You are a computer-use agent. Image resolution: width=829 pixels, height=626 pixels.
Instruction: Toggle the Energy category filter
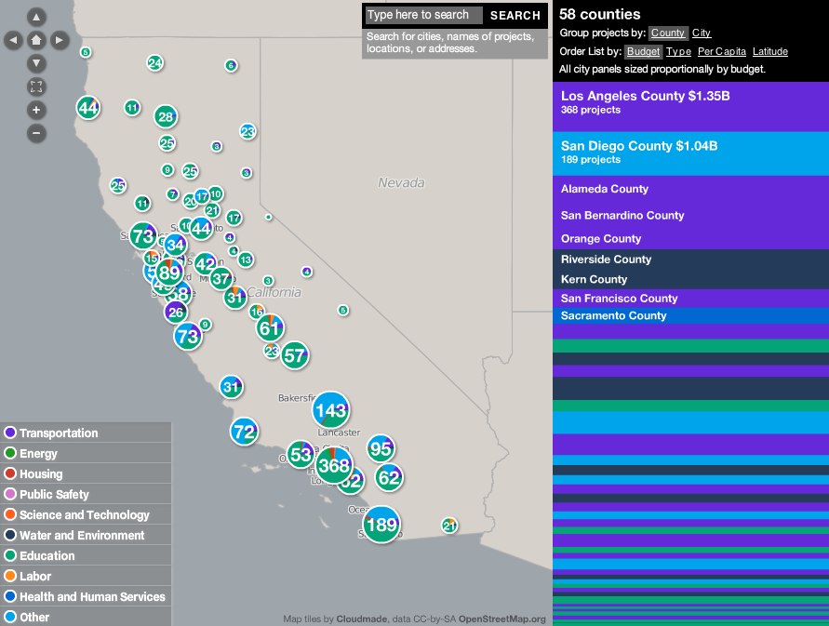click(x=38, y=454)
